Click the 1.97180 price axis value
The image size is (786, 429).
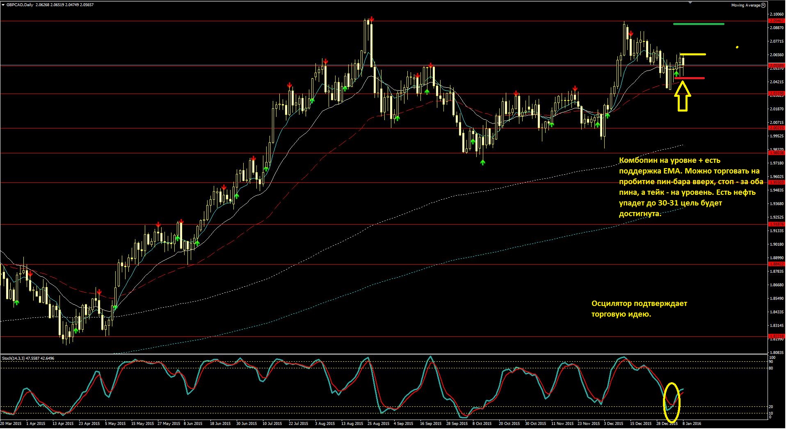point(777,163)
